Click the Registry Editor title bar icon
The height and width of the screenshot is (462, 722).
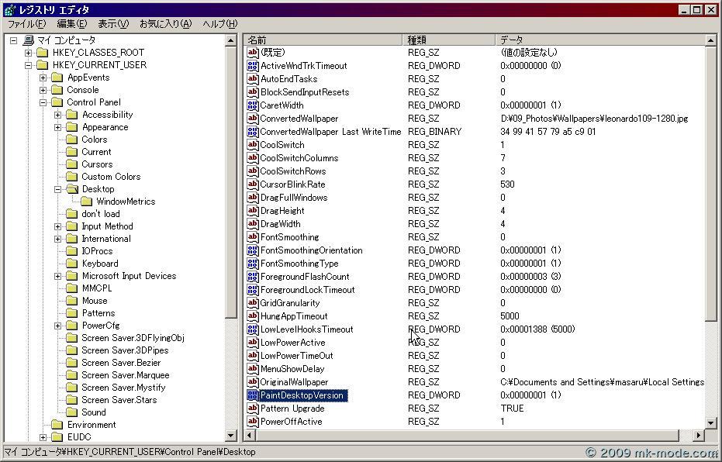pos(9,10)
